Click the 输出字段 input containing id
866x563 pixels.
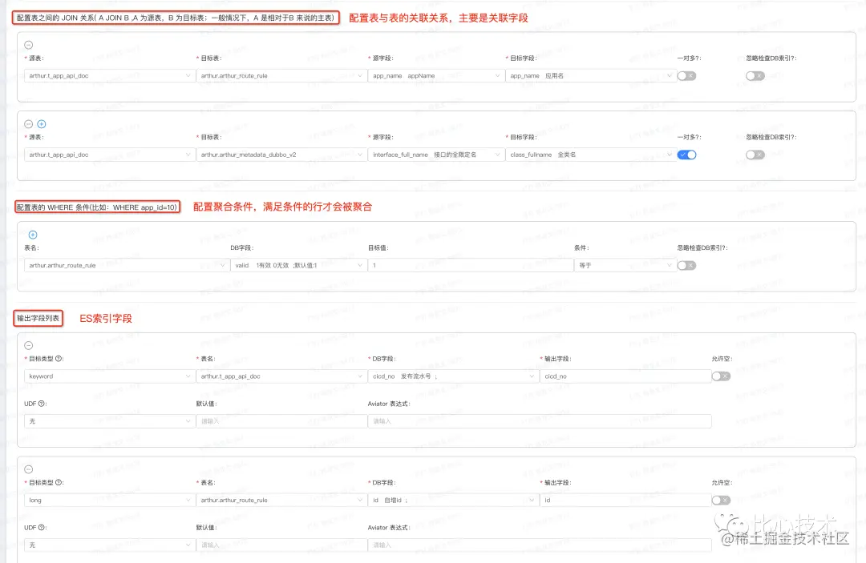(625, 501)
